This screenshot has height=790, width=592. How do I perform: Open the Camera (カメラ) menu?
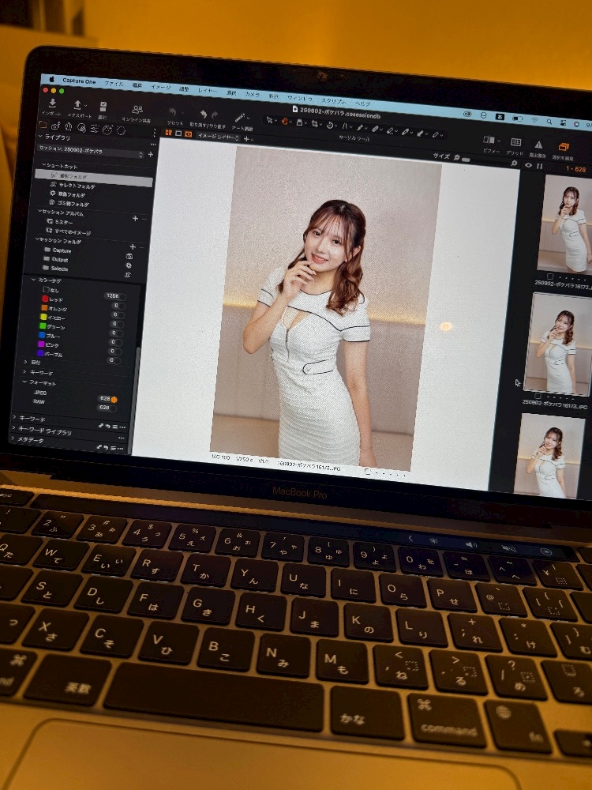pyautogui.click(x=252, y=93)
